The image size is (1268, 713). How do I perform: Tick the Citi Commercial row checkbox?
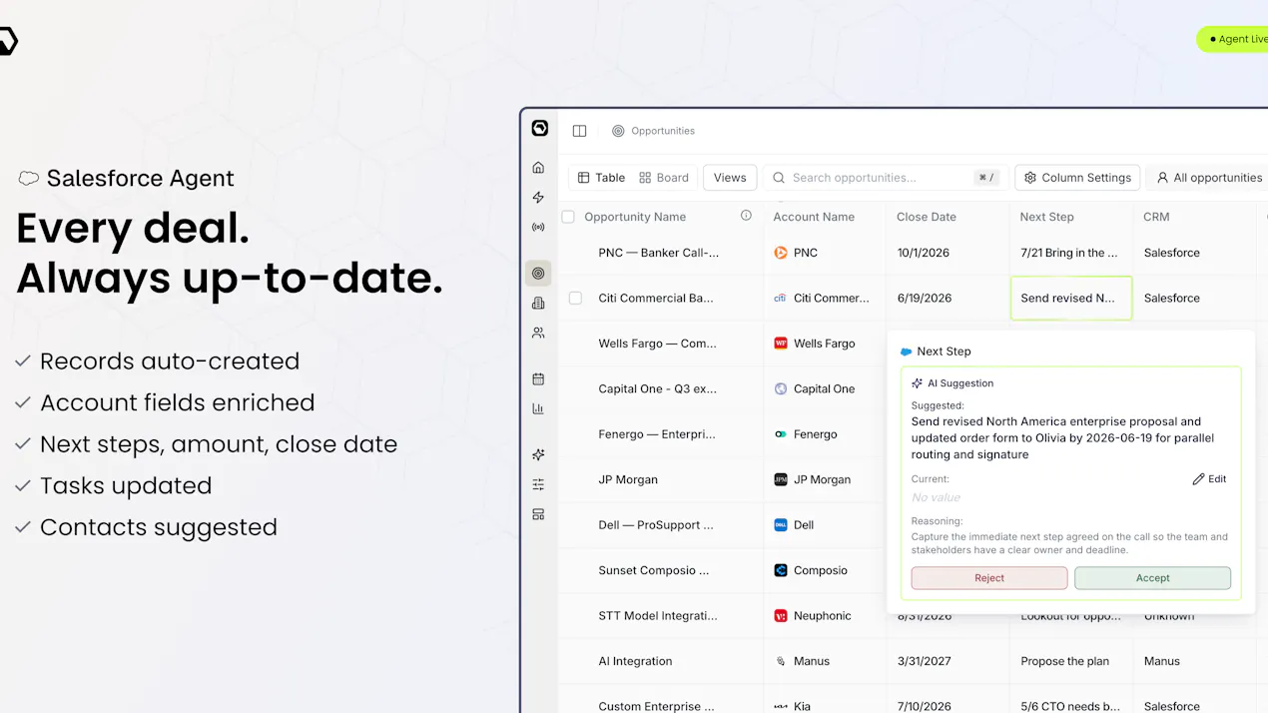(575, 298)
